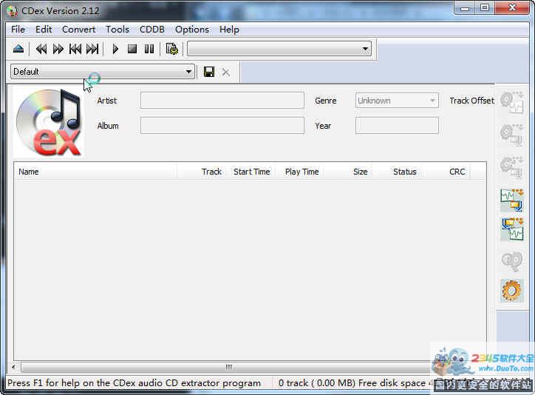This screenshot has height=395, width=535.
Task: Click the rewind (skip back) button
Action: click(41, 49)
